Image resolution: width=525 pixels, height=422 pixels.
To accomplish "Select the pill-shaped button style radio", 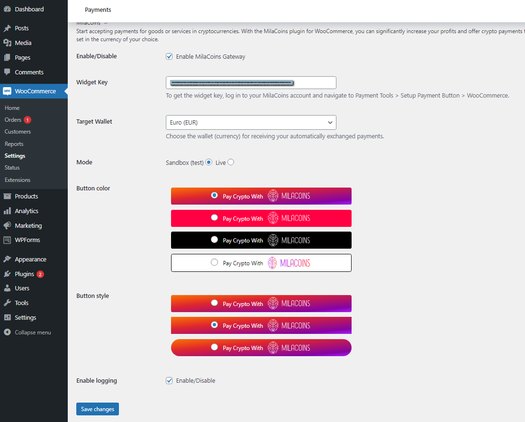I will click(x=214, y=347).
